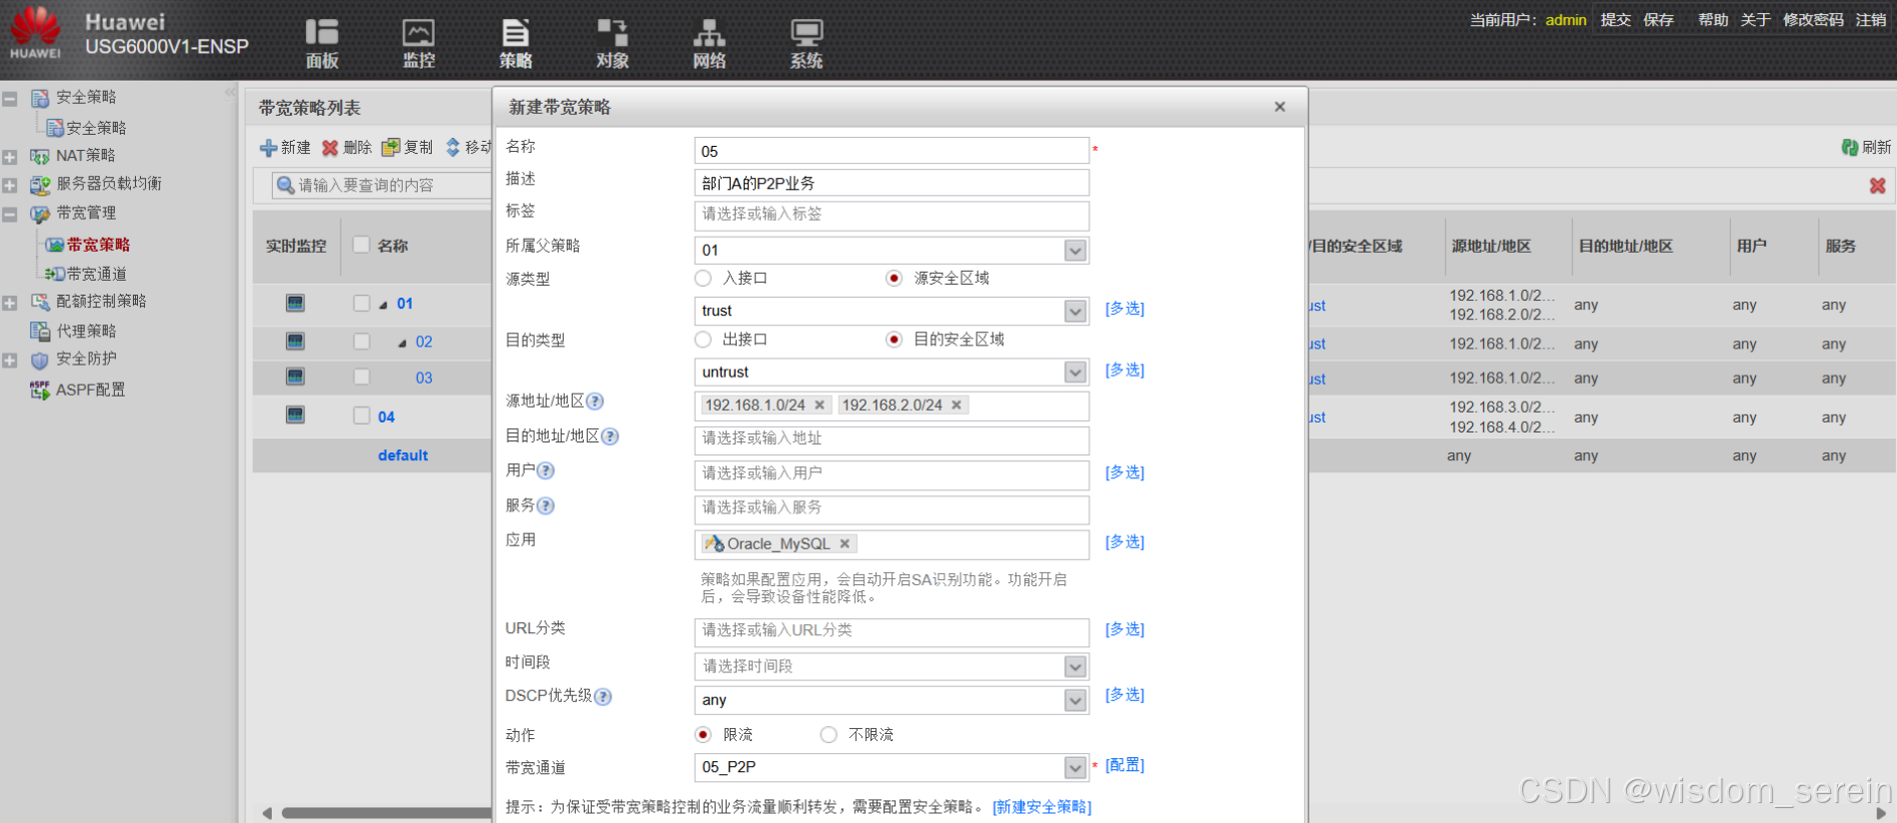
Task: Tick the checkbox for policy row 01
Action: pos(362,303)
